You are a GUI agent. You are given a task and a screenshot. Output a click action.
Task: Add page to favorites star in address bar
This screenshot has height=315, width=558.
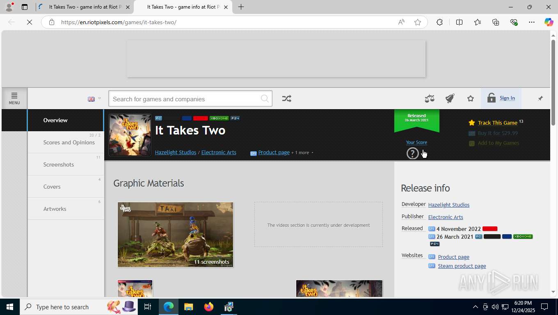coord(418,22)
